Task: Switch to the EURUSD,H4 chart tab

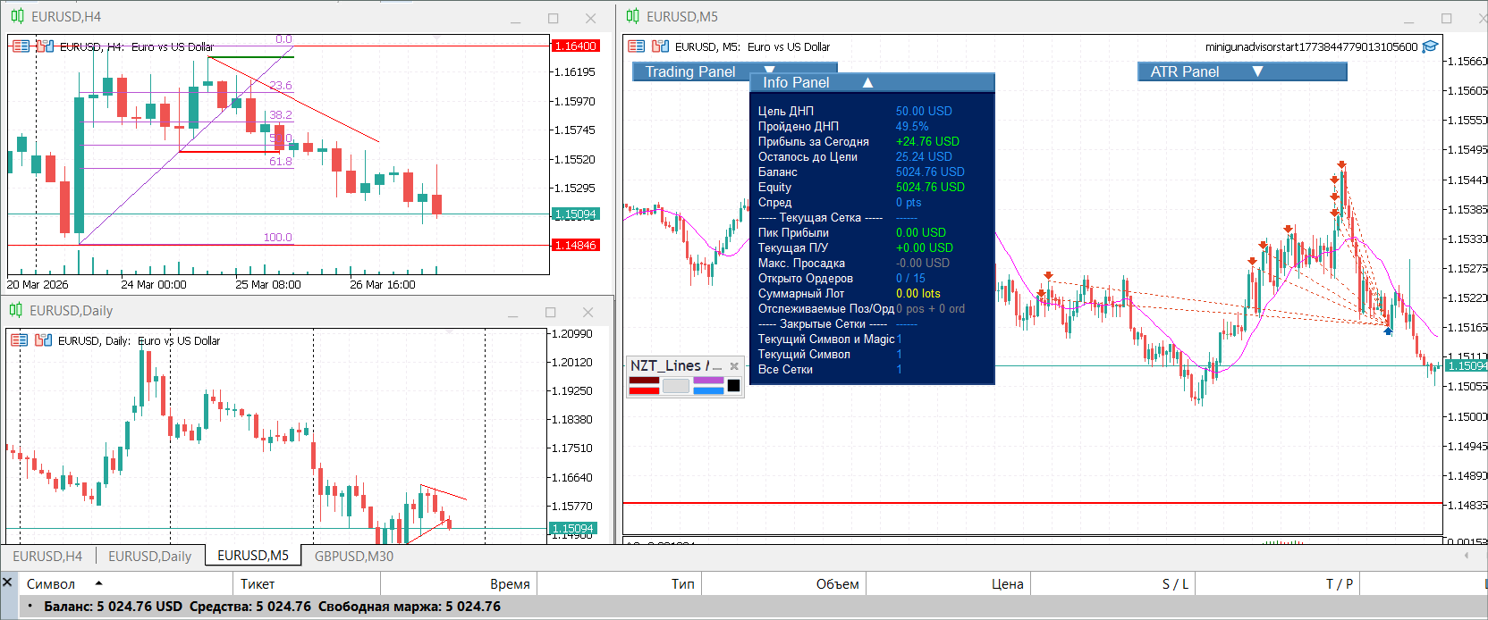Action: (47, 556)
